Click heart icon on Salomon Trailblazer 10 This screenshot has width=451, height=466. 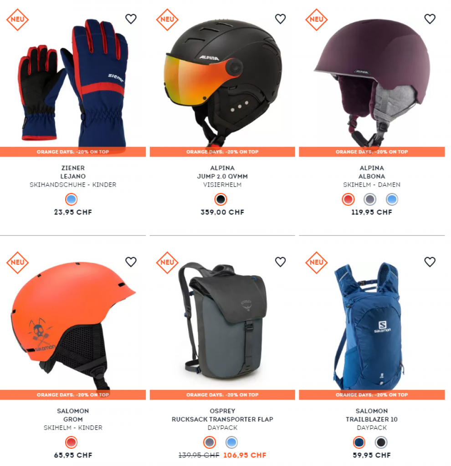tap(430, 262)
